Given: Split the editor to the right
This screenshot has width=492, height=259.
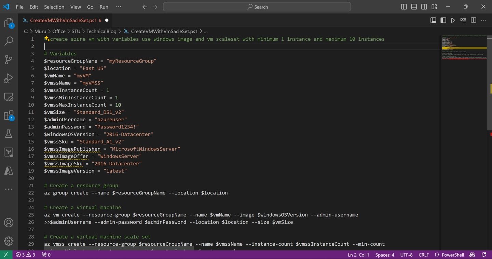Looking at the screenshot, I should 474,21.
